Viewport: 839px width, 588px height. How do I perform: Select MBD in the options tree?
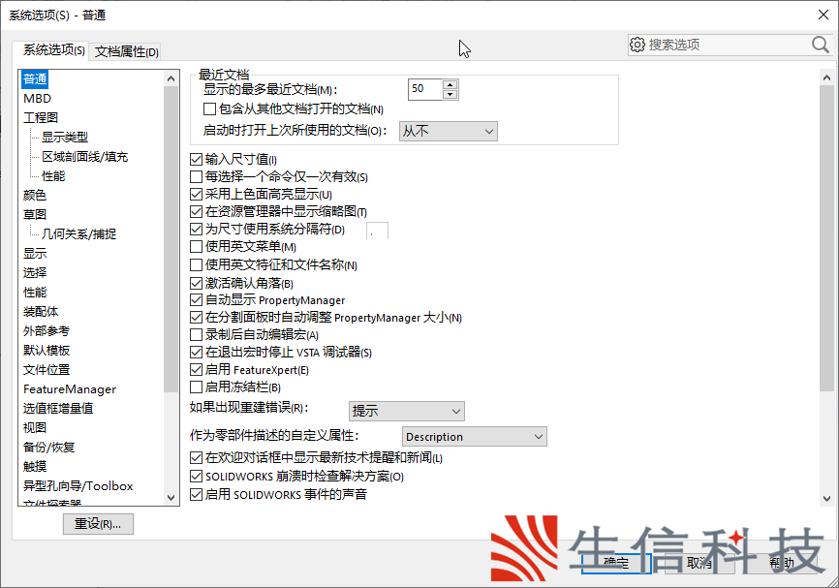[x=38, y=99]
